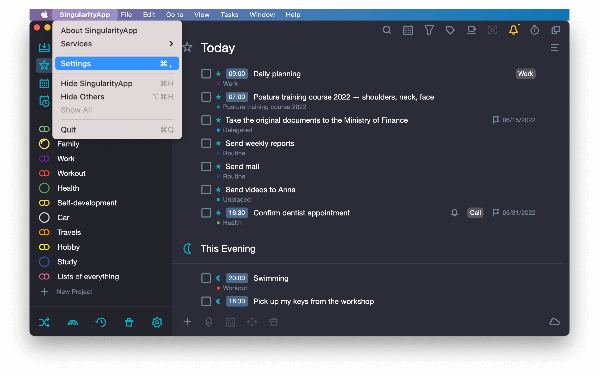Viewport: 599px width, 375px height.
Task: Click New Project in the sidebar
Action: (x=74, y=292)
